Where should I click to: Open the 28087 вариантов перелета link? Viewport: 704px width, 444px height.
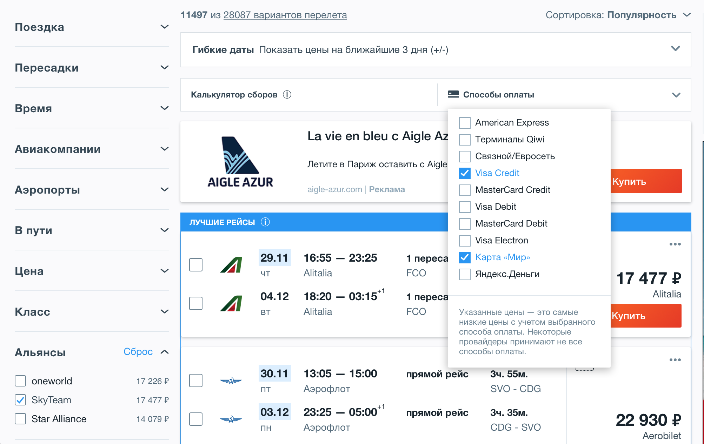(x=285, y=15)
